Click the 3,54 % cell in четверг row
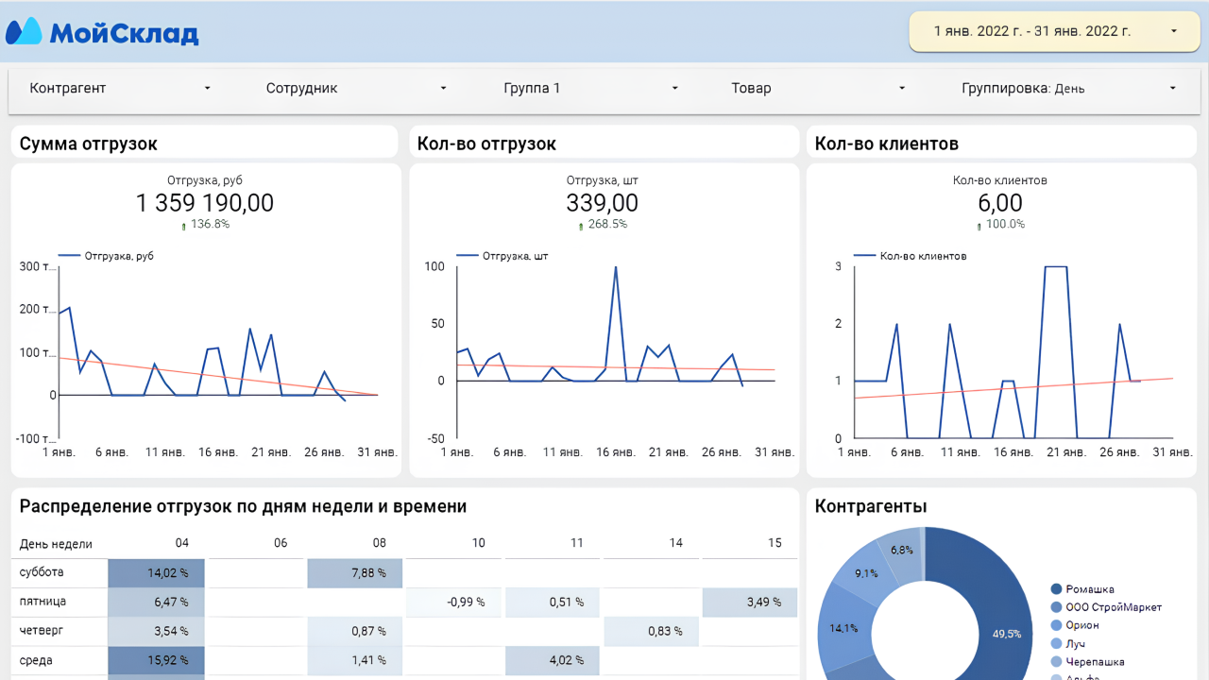The width and height of the screenshot is (1209, 680). click(x=156, y=632)
